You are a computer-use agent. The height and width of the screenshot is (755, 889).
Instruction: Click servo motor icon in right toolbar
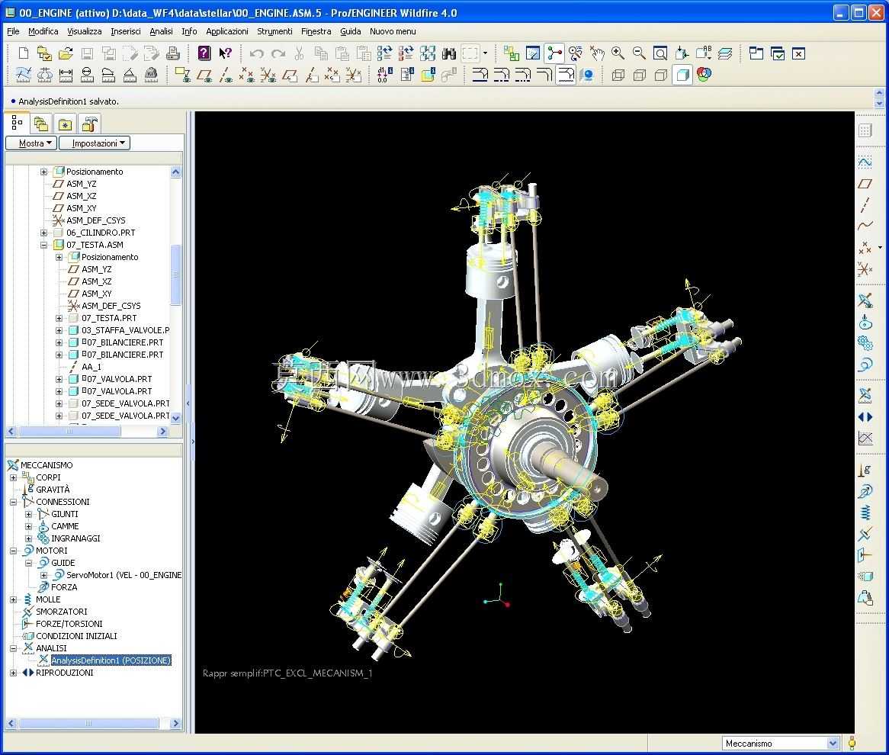pyautogui.click(x=865, y=365)
